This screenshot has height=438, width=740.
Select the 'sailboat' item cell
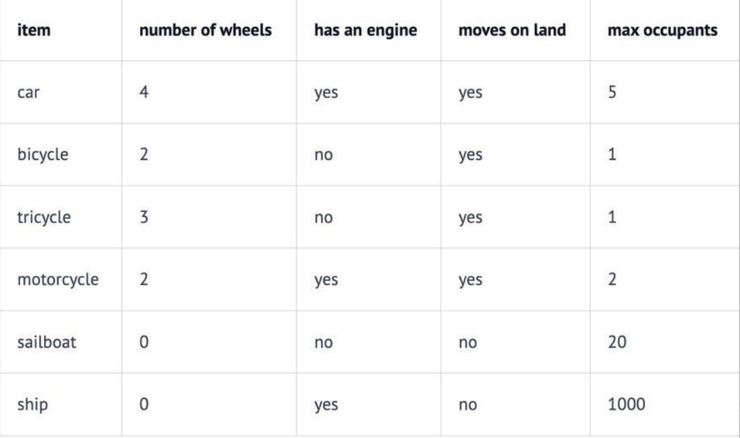[x=47, y=342]
